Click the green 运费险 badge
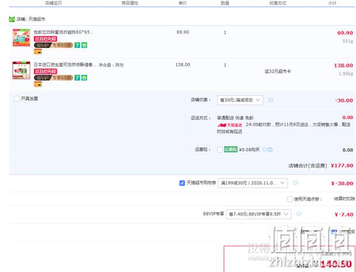 (x=231, y=149)
